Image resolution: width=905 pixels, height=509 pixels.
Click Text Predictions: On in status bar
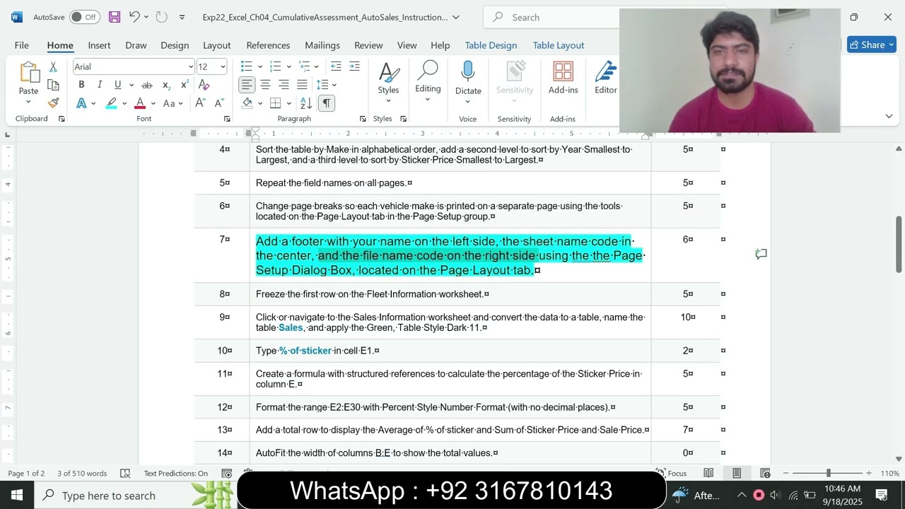pos(176,473)
